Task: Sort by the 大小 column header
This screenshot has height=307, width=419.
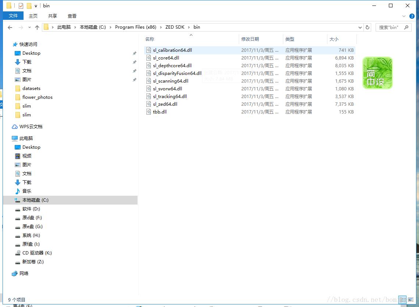Action: tap(342, 39)
